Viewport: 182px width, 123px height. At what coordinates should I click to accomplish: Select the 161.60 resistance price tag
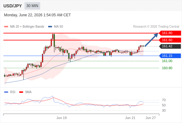click(x=170, y=40)
